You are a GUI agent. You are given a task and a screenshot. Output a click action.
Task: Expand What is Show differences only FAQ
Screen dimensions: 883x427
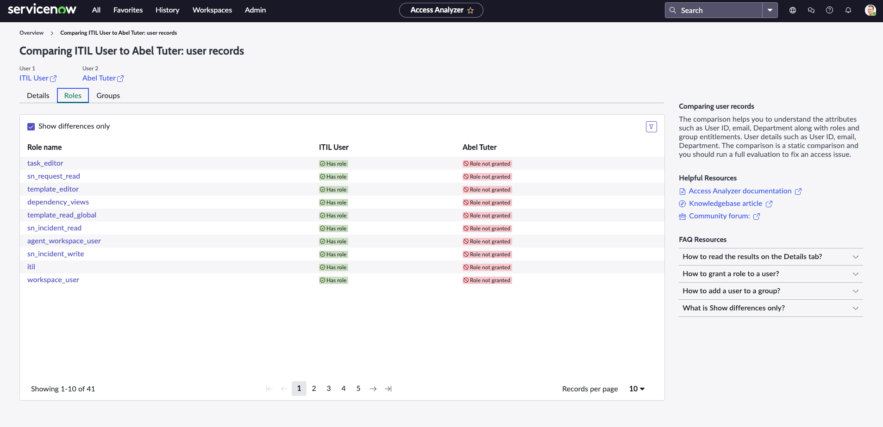click(771, 308)
